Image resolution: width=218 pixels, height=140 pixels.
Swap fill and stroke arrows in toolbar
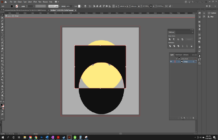coord(3,102)
